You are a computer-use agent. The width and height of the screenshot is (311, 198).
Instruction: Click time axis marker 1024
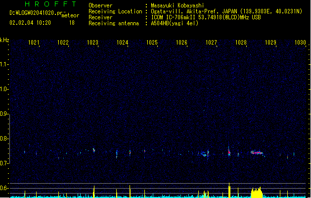(123, 43)
